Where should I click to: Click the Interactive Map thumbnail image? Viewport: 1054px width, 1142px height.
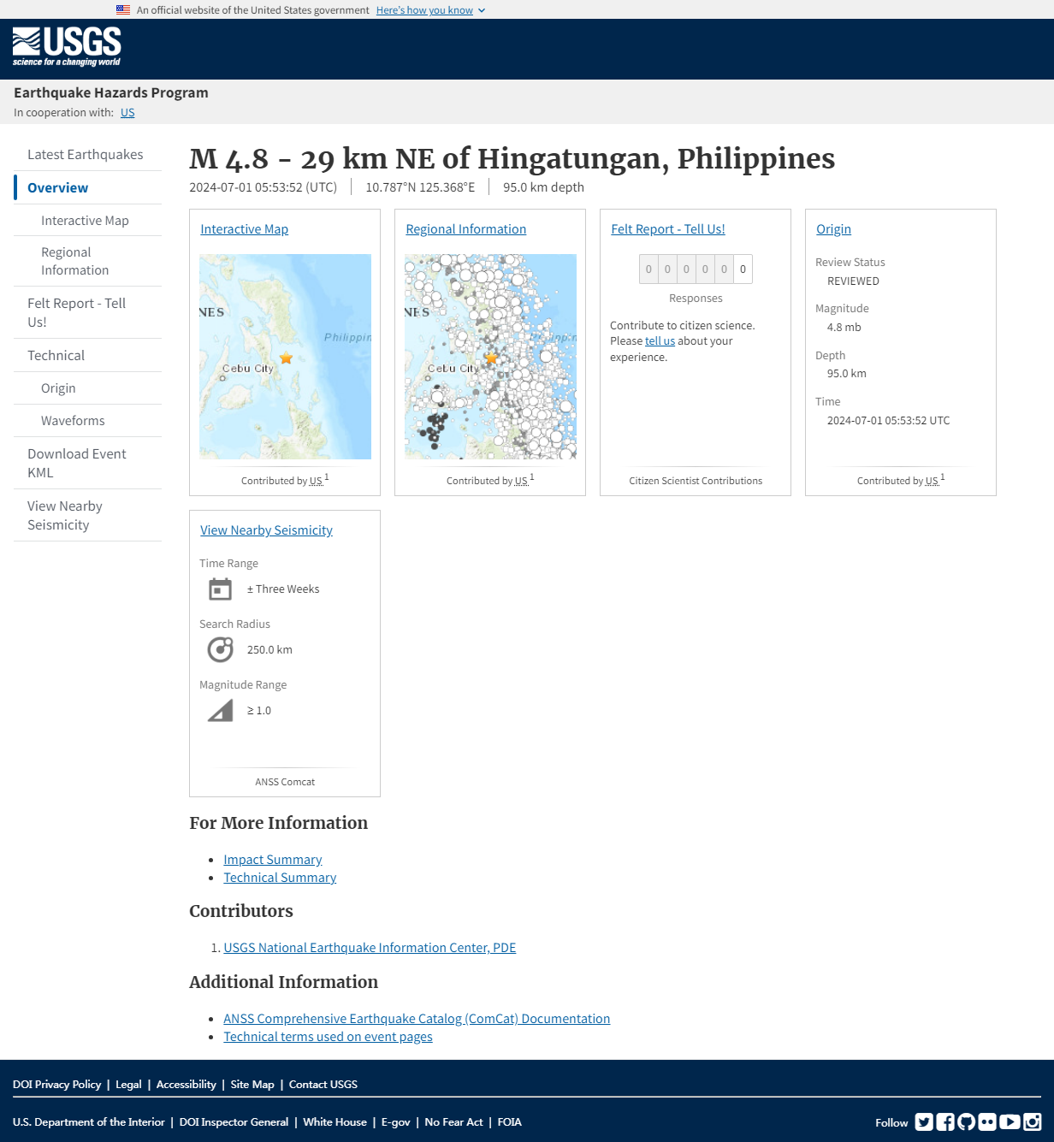(x=285, y=357)
